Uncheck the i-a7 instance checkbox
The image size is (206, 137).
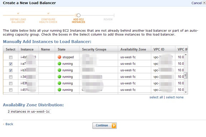point(11,64)
